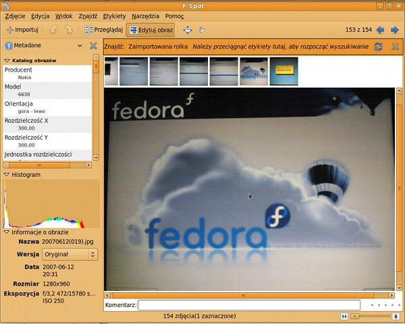This screenshot has height=324, width=405.
Task: Click the histogram graph
Action: [51, 204]
